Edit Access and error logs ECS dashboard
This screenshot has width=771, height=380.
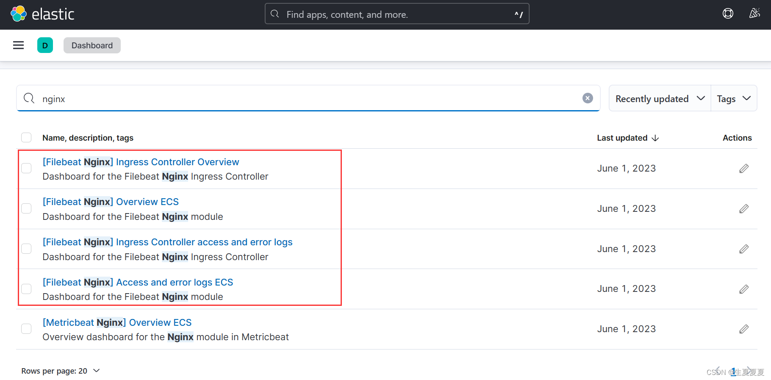click(x=744, y=289)
